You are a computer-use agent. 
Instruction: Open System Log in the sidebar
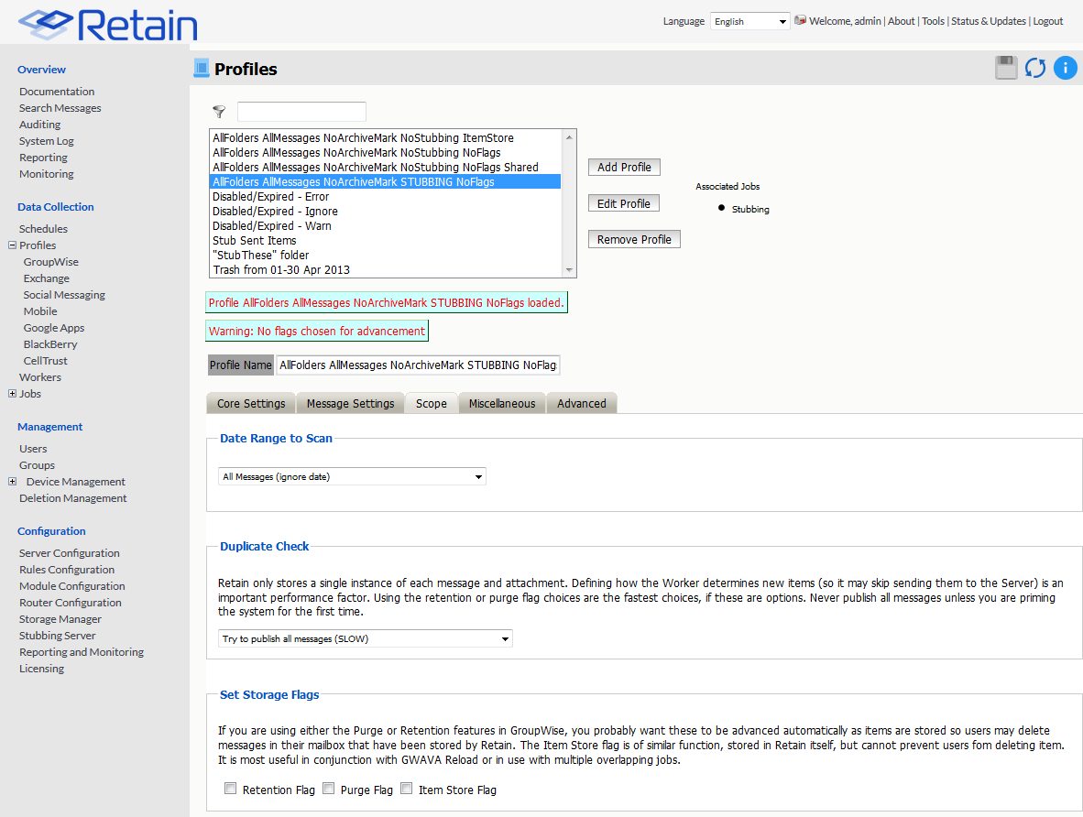(x=47, y=141)
